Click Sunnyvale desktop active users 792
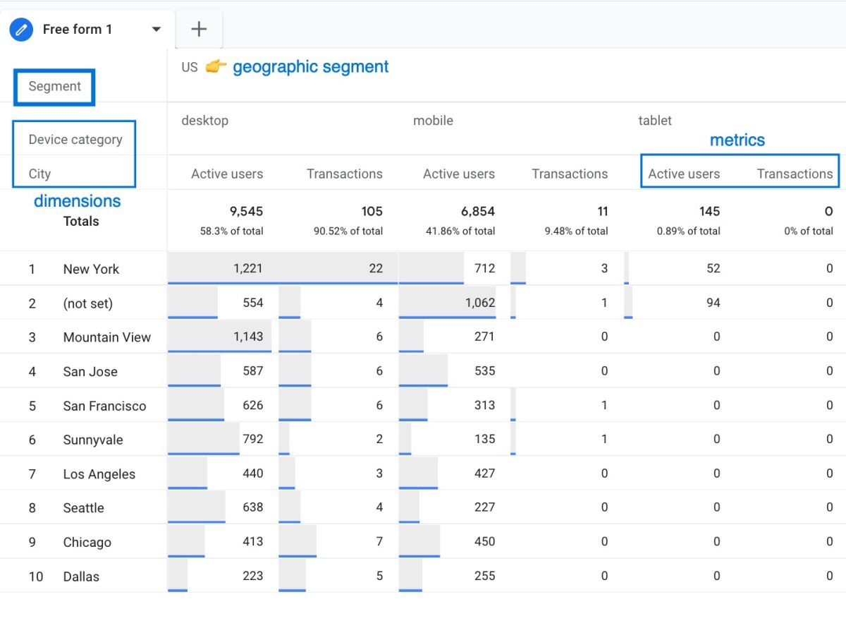This screenshot has width=846, height=628. (252, 439)
